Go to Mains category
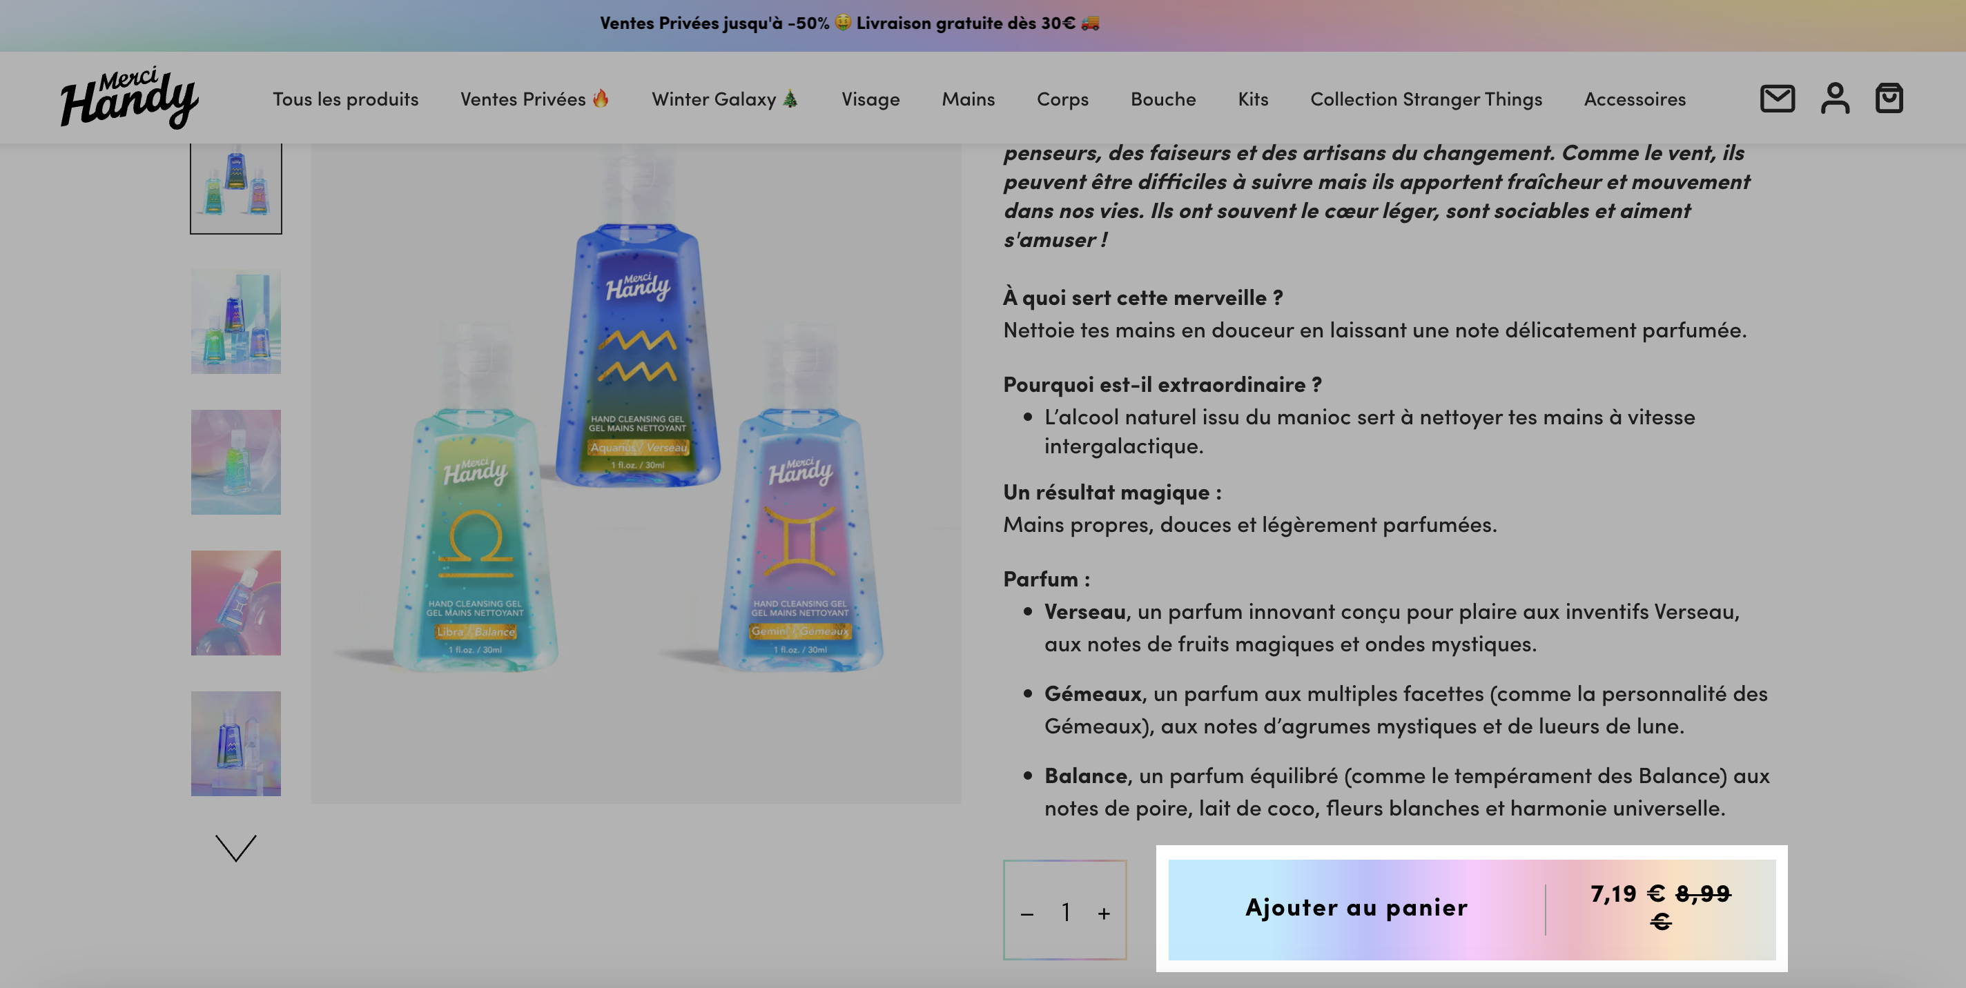 pyautogui.click(x=968, y=99)
